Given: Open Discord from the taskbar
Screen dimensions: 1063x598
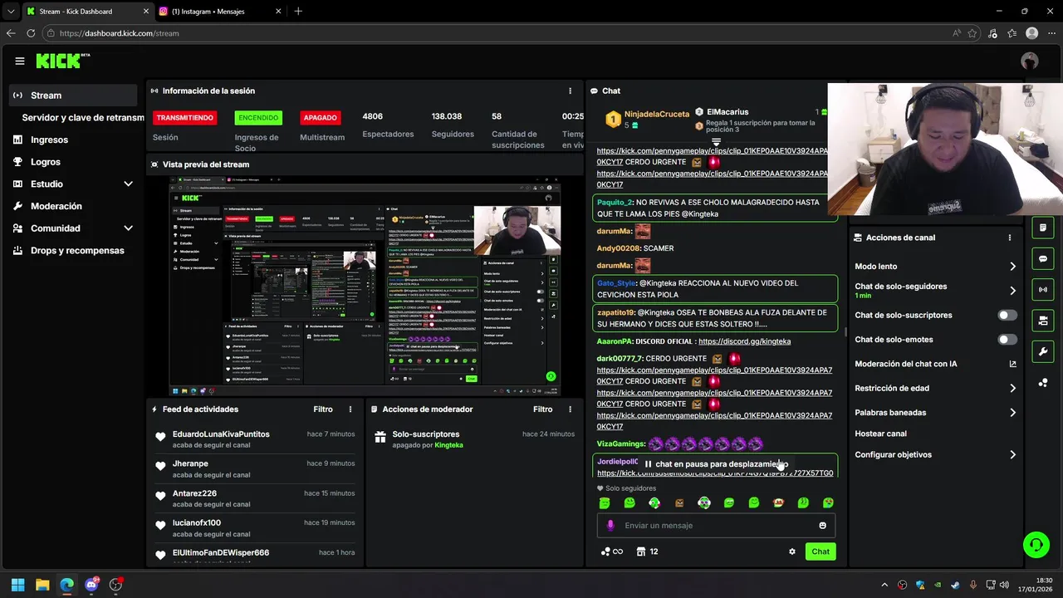Looking at the screenshot, I should [x=91, y=585].
